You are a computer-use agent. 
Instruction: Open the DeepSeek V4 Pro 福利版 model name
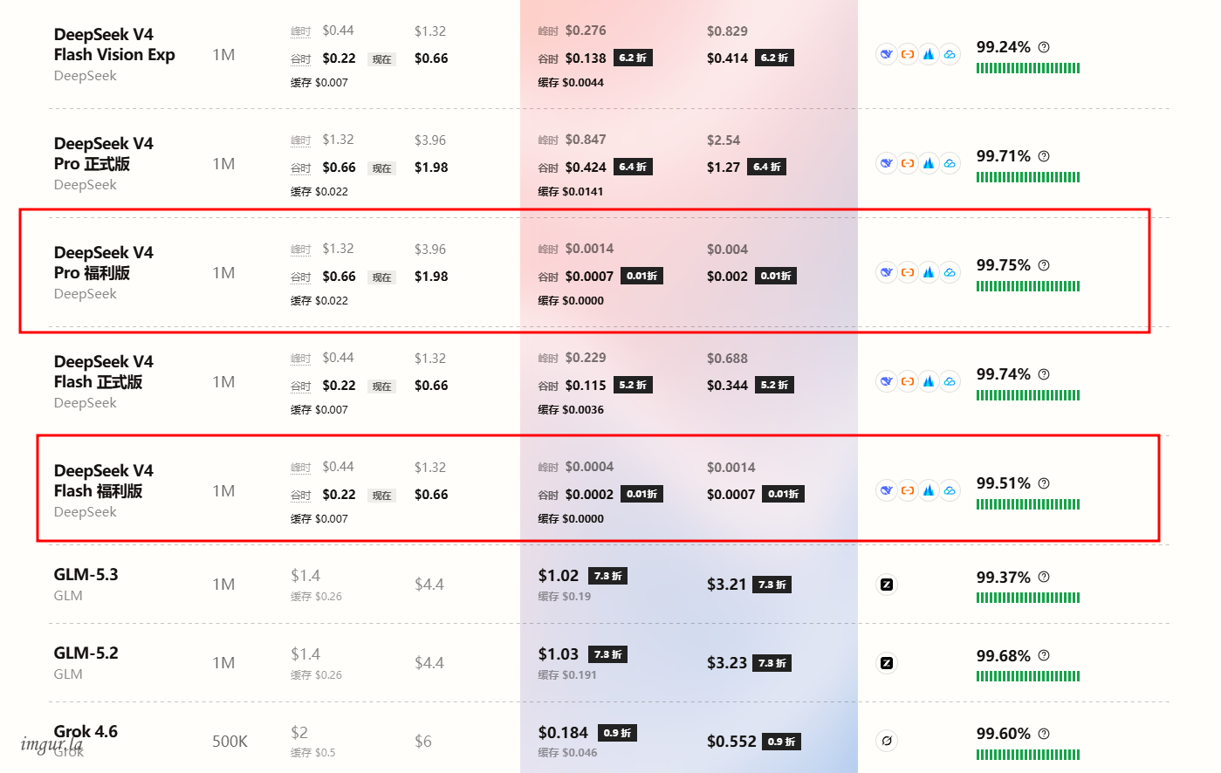103,263
